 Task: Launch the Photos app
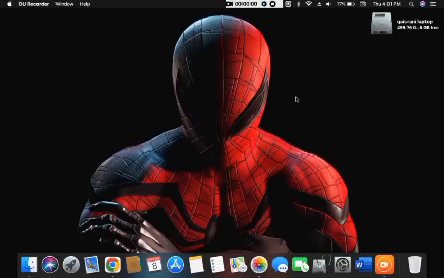coord(259,265)
